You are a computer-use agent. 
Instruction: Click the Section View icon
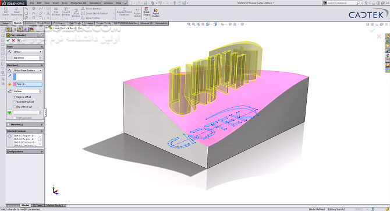pyautogui.click(x=203, y=24)
